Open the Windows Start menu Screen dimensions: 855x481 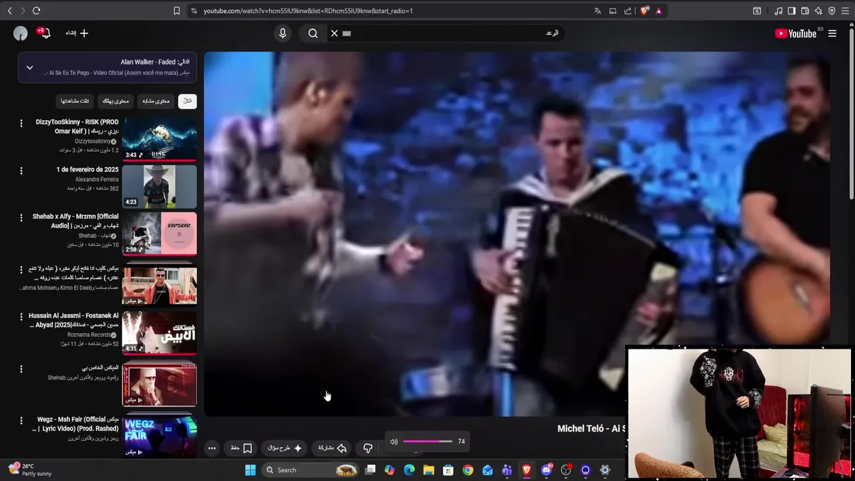[250, 470]
